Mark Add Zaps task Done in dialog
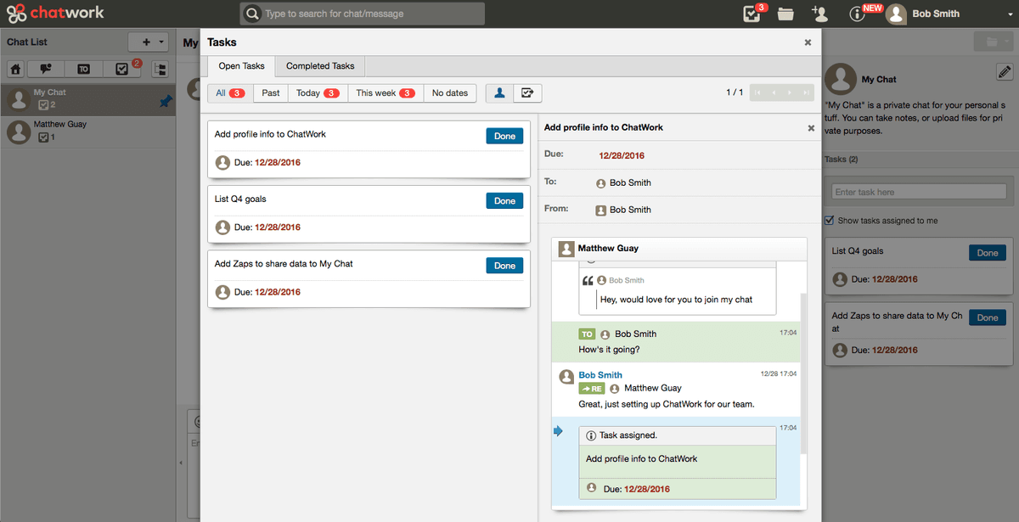Viewport: 1019px width, 522px height. [x=504, y=266]
